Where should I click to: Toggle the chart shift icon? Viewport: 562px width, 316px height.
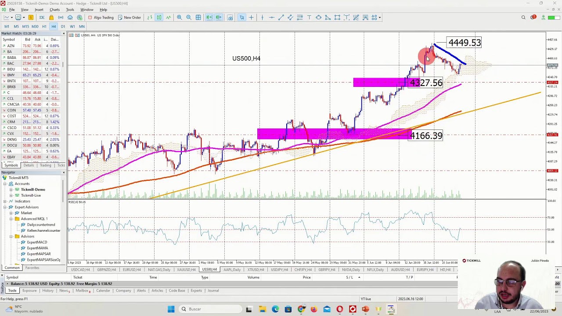pos(219,18)
